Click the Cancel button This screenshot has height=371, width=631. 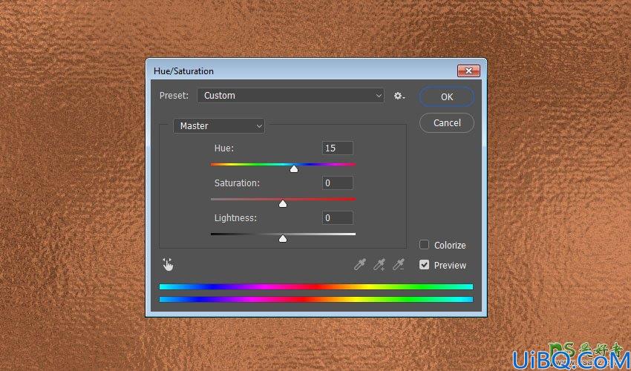coord(447,122)
